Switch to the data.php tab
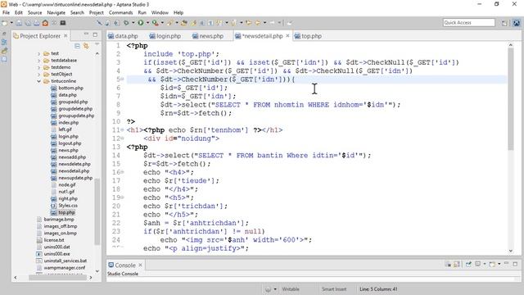This screenshot has width=524, height=295. 123,36
